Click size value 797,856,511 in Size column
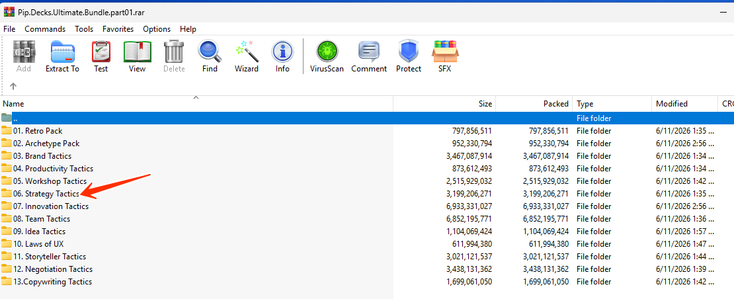 point(472,130)
